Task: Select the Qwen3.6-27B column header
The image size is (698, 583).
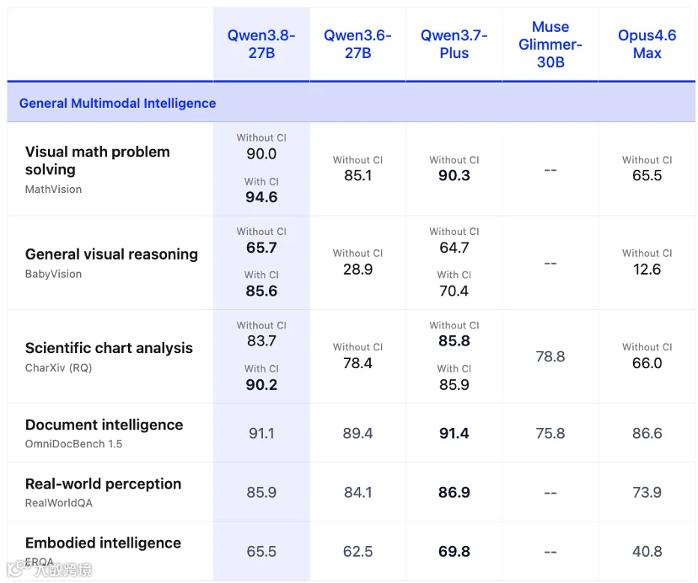Action: coord(357,44)
